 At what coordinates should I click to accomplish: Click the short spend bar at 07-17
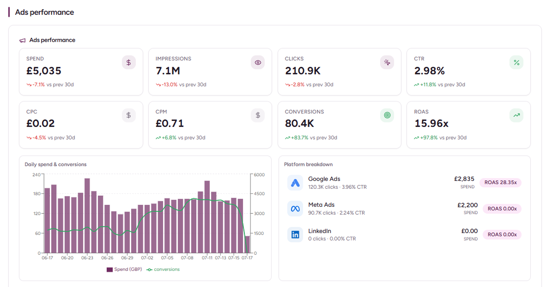click(247, 245)
